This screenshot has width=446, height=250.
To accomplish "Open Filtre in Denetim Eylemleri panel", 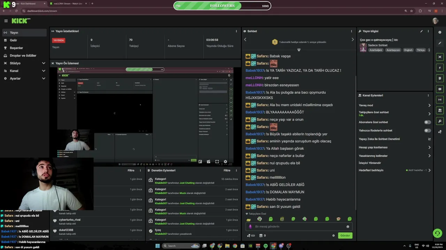I will tap(227, 170).
